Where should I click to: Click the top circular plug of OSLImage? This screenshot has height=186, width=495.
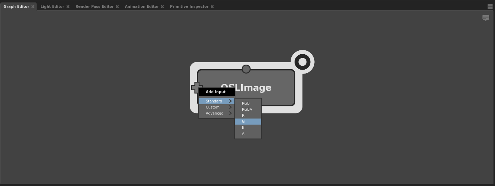(x=246, y=69)
